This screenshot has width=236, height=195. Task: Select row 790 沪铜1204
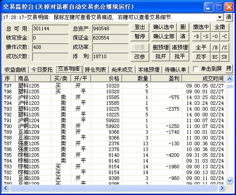click(x=114, y=126)
